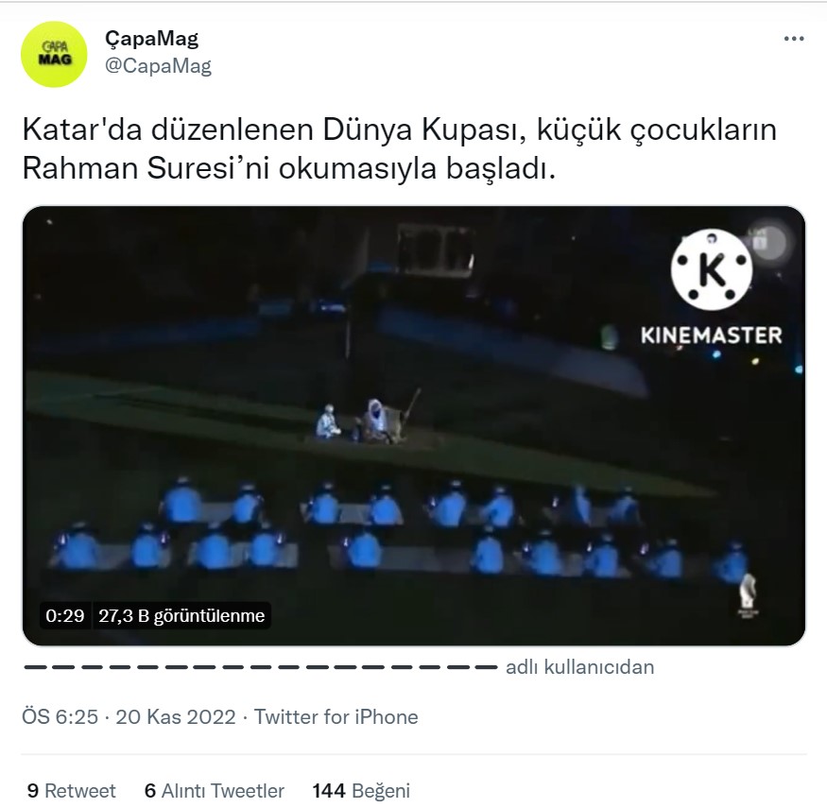Click the 'adlı kullanıcıdan' attribution text
Screen dimensions: 827x808
(x=579, y=667)
